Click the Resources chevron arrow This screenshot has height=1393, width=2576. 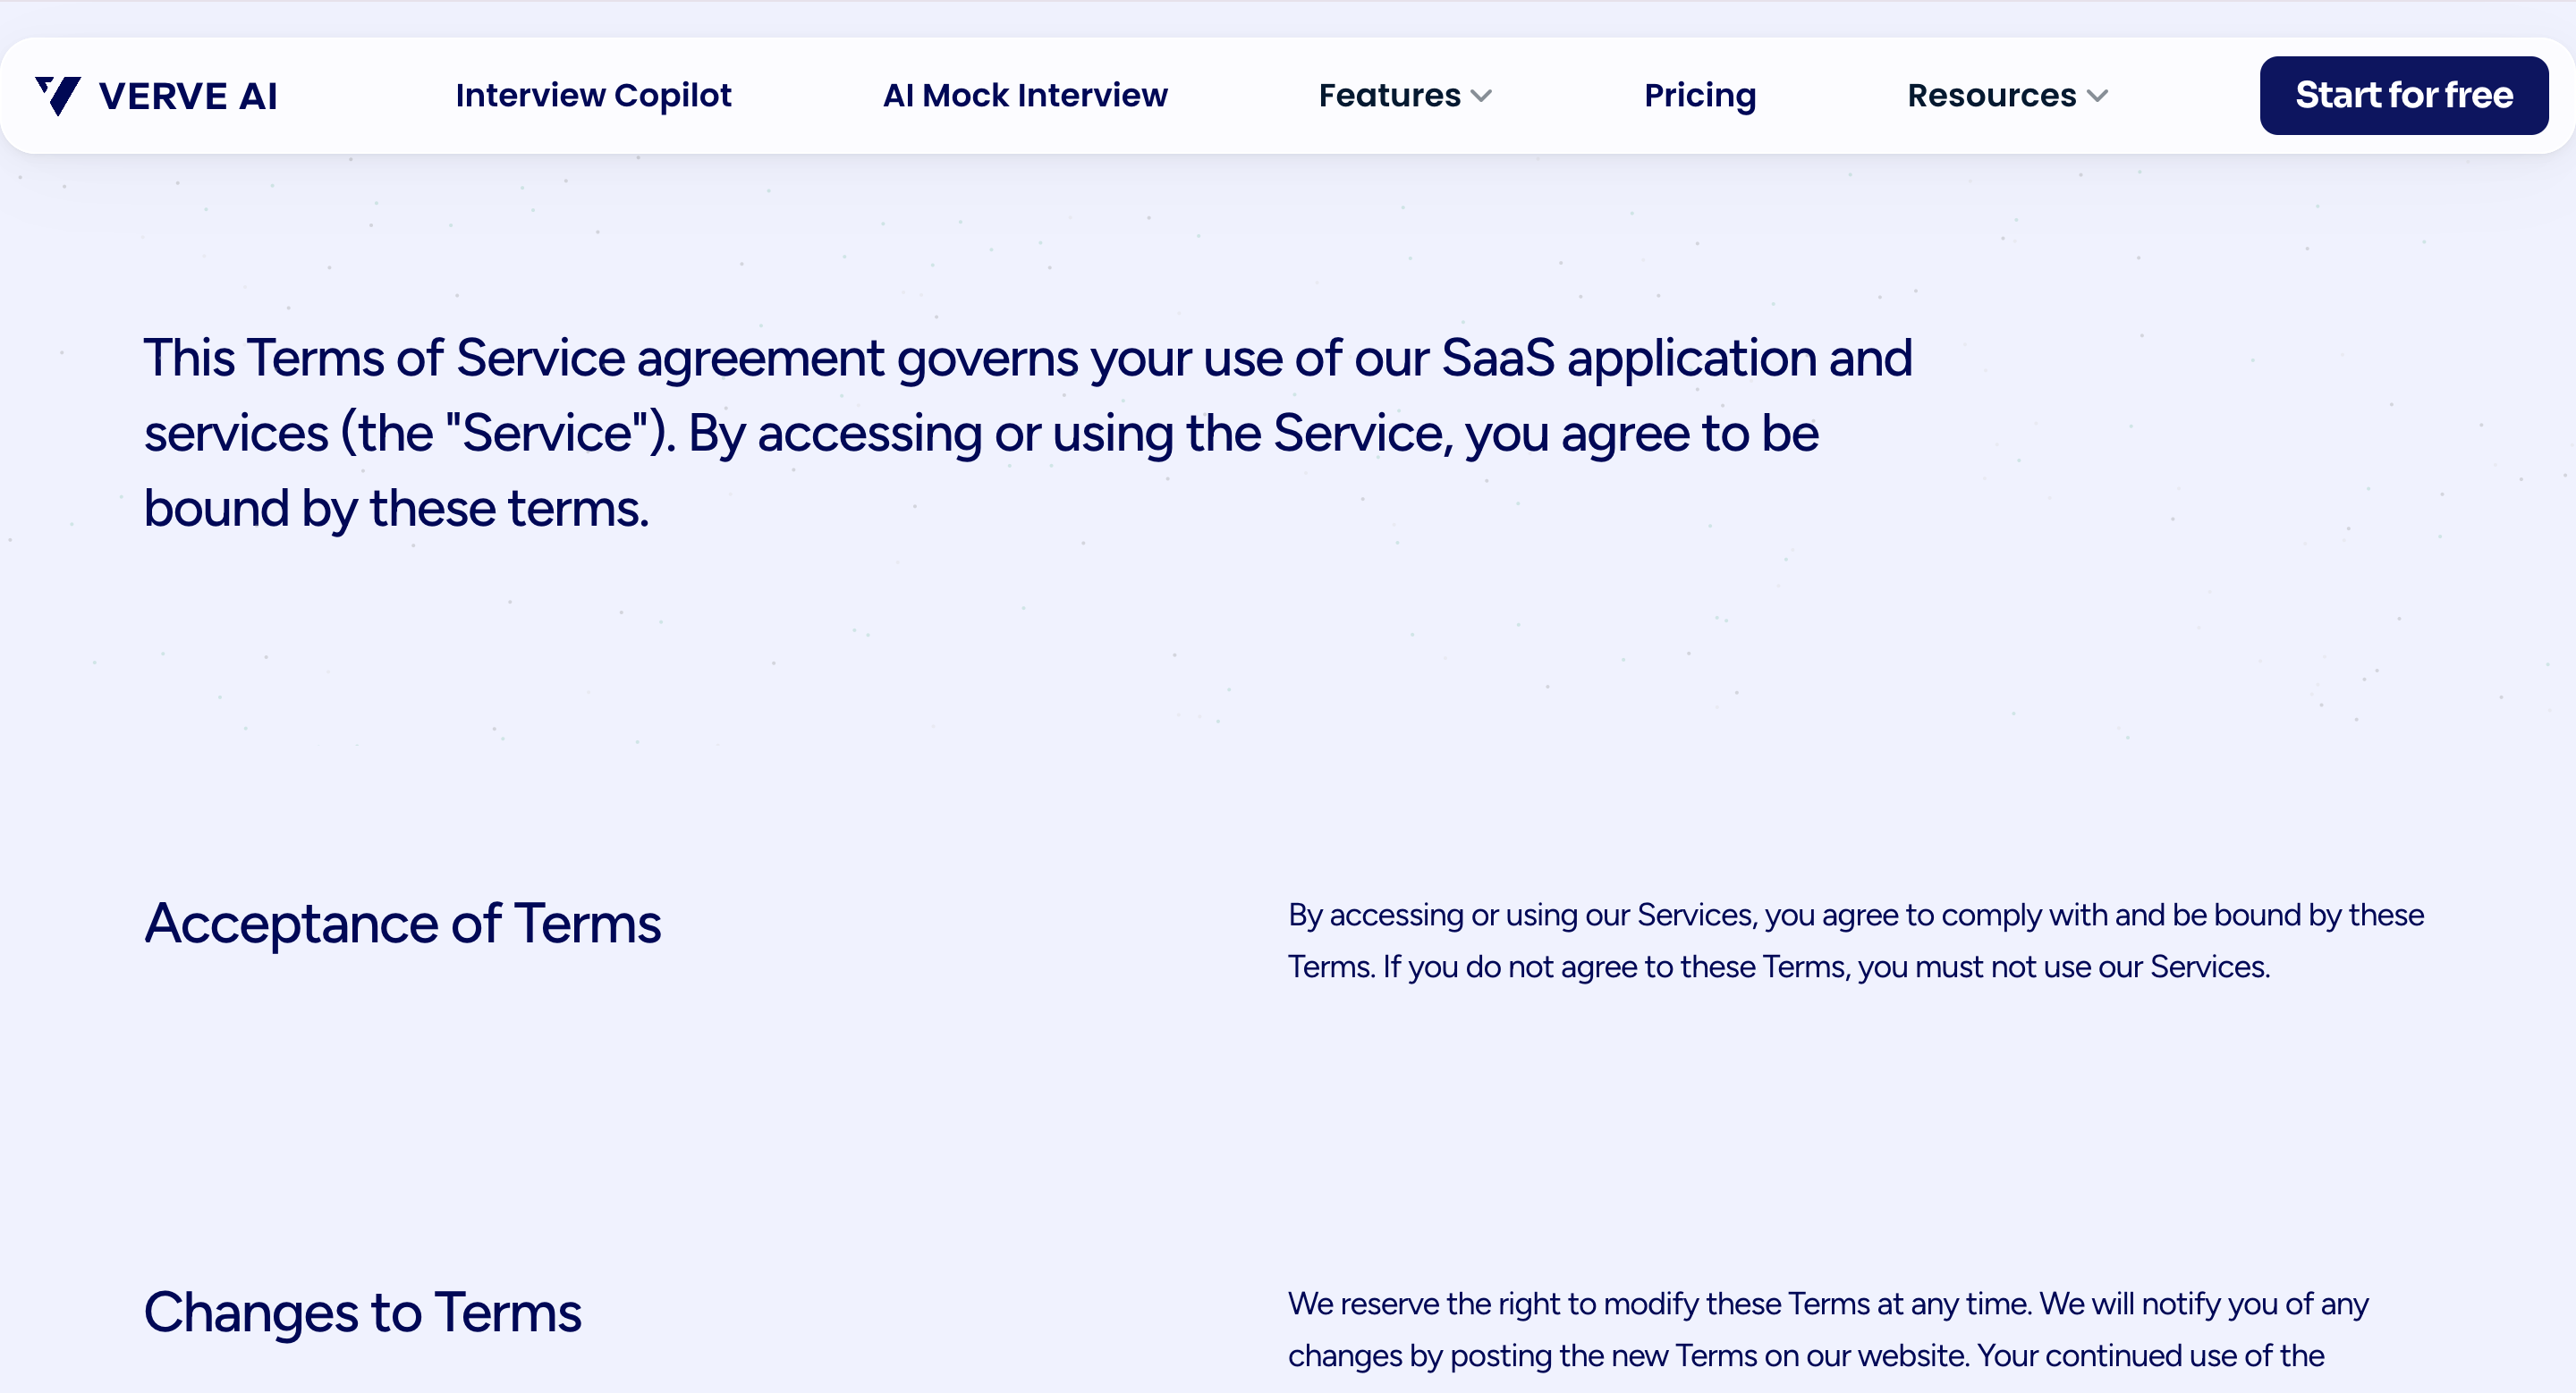[2098, 96]
